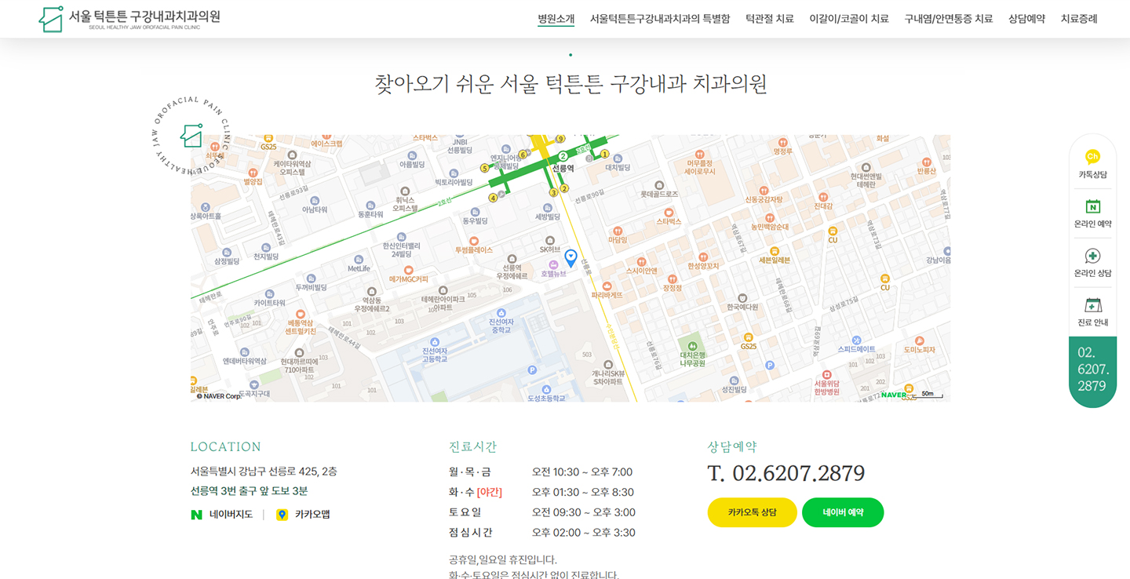Open 치료증례 menu item
1130x579 pixels.
click(x=1078, y=19)
